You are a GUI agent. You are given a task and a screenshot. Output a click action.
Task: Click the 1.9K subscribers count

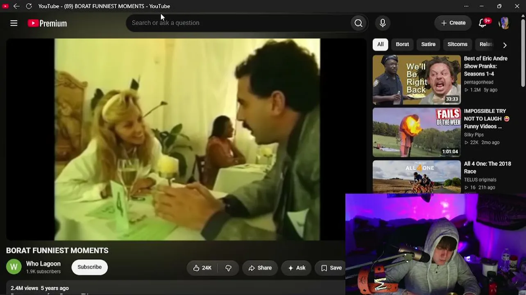43,271
